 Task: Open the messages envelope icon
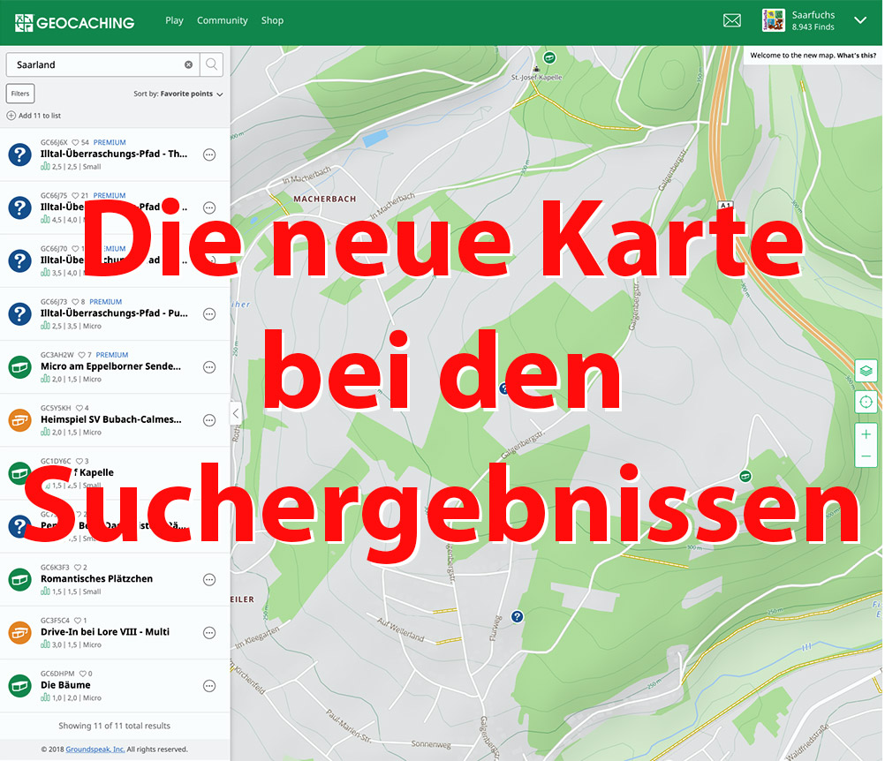pos(732,21)
